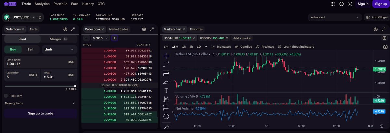Close the USD/JPY chart market tab
Screen dimensions: 390x133
tap(227, 38)
